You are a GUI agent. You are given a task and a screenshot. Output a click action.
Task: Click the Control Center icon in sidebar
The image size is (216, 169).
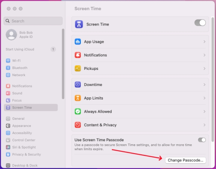8,140
